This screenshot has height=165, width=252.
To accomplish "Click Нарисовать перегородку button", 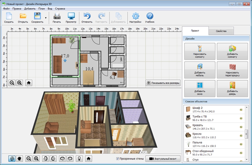I will [232, 70].
